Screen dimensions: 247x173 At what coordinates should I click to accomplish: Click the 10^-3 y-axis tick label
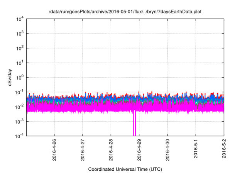19,121
